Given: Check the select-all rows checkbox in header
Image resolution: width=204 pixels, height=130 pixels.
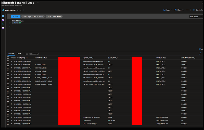Looking at the screenshot, I should tap(8, 57).
